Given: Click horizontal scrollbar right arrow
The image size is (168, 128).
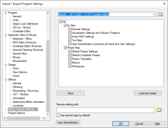Looking at the screenshot, I should [x=44, y=118].
